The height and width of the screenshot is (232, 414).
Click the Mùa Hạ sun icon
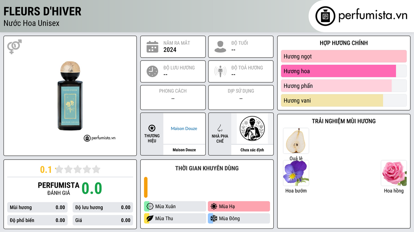click(x=214, y=206)
